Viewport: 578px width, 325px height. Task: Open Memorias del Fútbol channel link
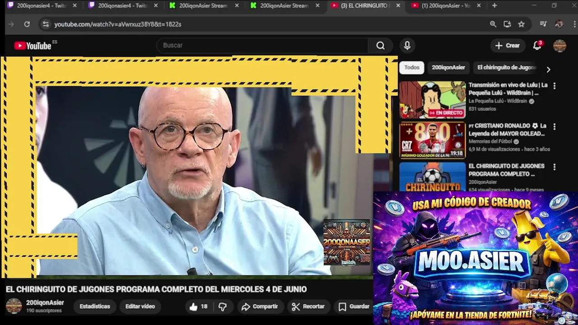pos(491,141)
